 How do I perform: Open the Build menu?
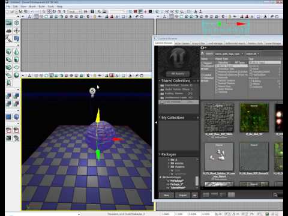42,7
